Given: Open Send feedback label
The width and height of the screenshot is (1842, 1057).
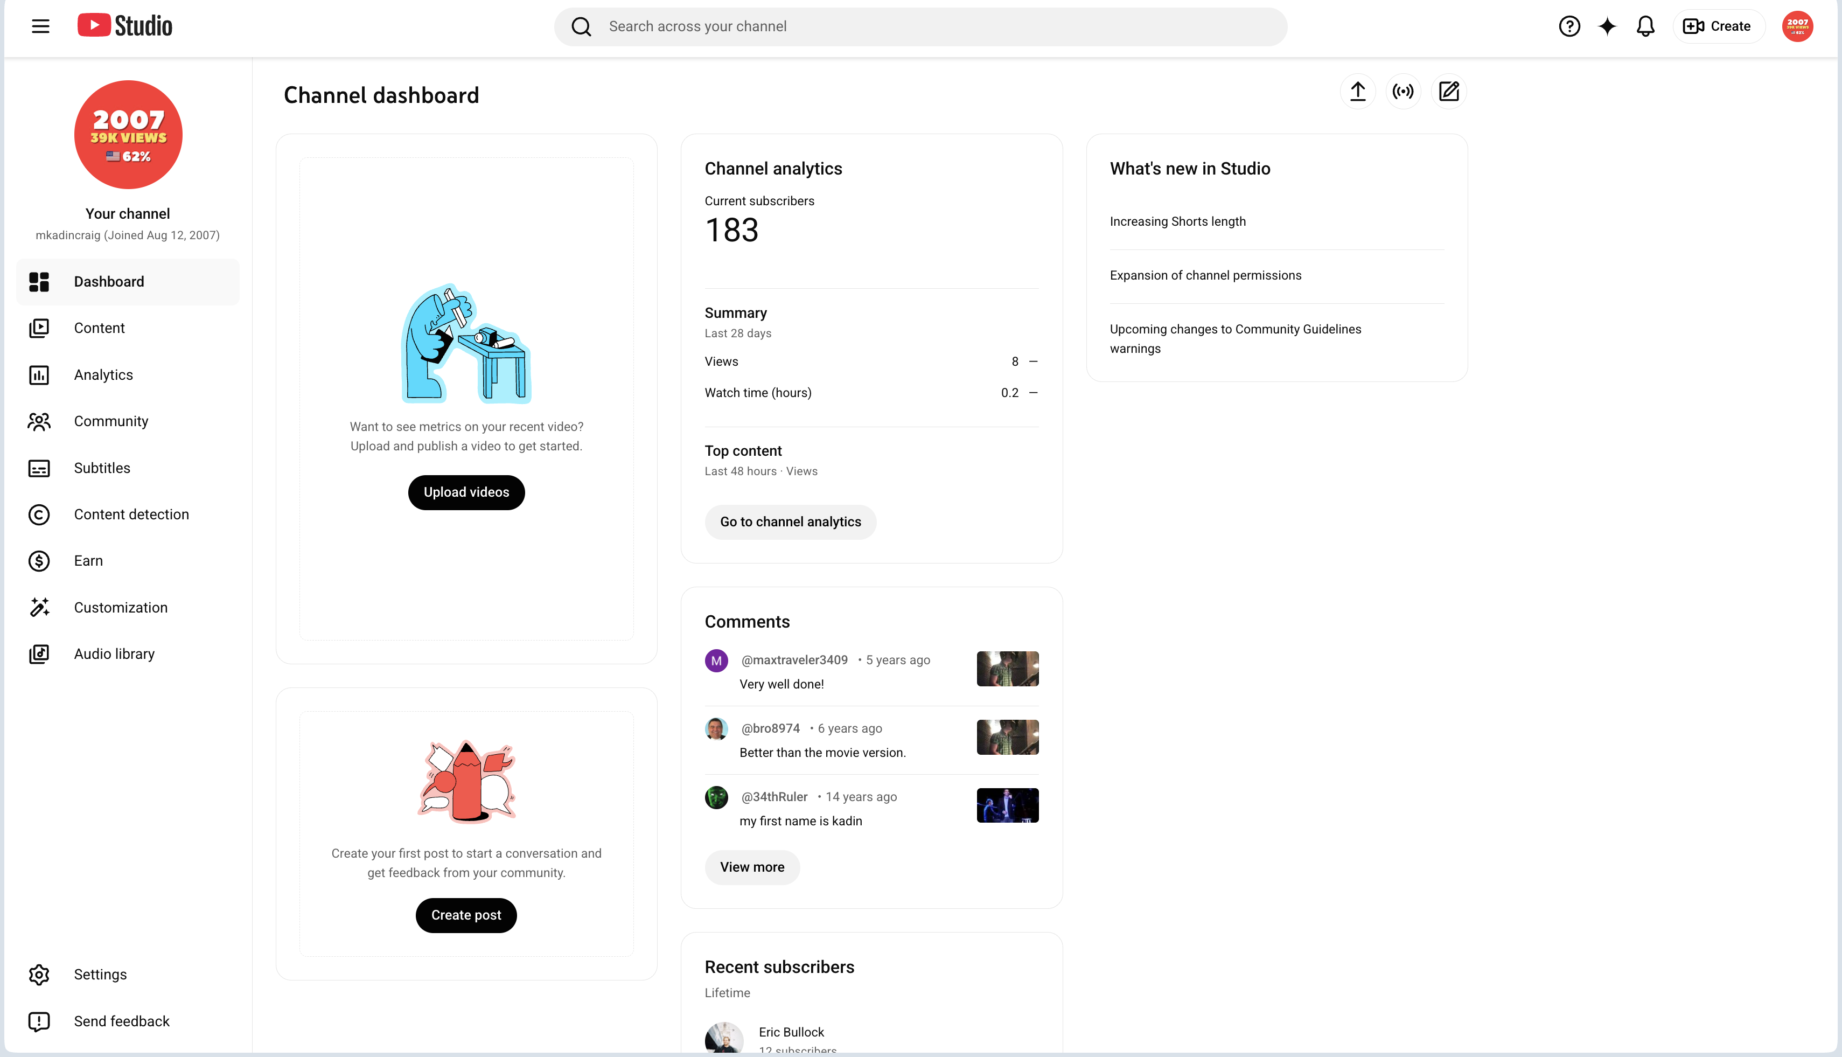Looking at the screenshot, I should pos(122,1021).
